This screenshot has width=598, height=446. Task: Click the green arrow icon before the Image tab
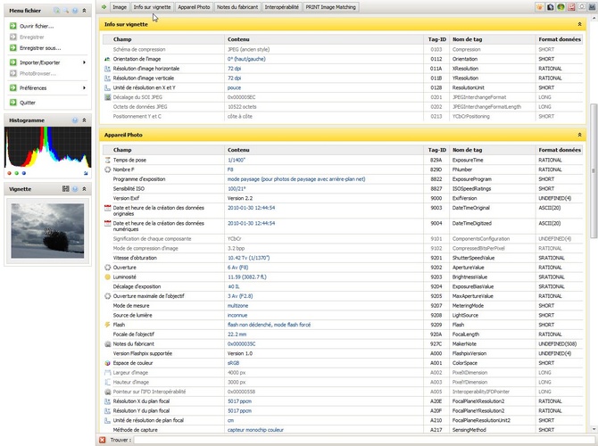click(104, 6)
